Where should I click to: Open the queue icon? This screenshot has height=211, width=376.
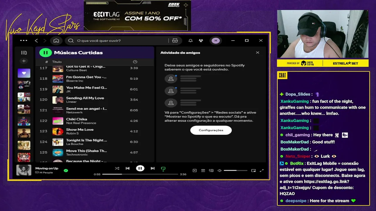(x=203, y=171)
